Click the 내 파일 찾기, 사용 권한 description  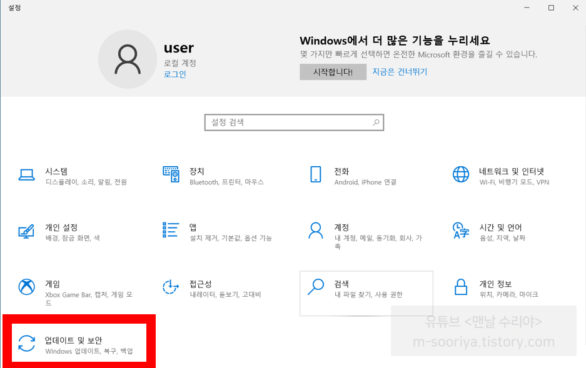[x=368, y=294]
